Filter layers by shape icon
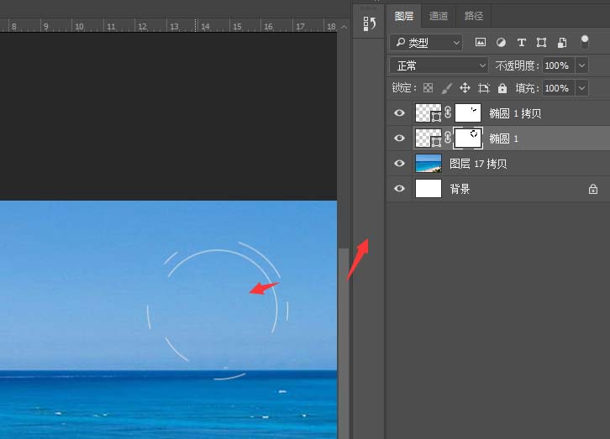Screen dimensions: 610x439 click(x=541, y=42)
